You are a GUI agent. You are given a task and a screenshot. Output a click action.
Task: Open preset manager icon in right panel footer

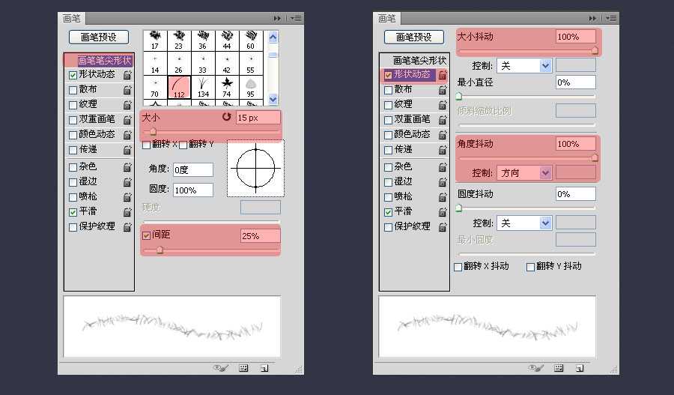[x=559, y=368]
